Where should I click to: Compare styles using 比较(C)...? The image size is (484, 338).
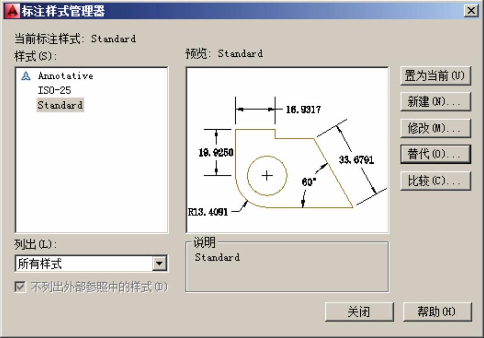click(x=435, y=181)
